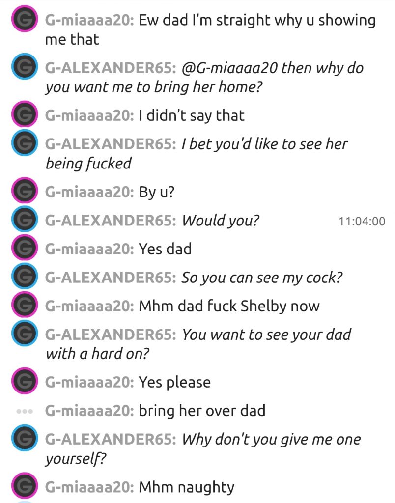This screenshot has height=503, width=395.
Task: Click G-miaaaa20's avatar beside the "Ew dad" message
Action: 24,21
